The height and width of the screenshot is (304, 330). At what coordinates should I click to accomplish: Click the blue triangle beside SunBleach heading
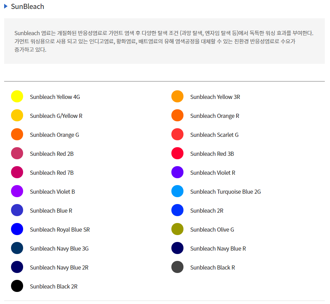(x=6, y=6)
